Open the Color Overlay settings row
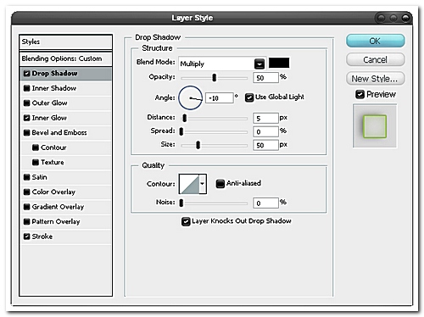The image size is (424, 317). point(65,192)
